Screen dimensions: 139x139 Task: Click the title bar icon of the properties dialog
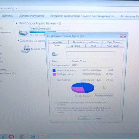[48, 36]
